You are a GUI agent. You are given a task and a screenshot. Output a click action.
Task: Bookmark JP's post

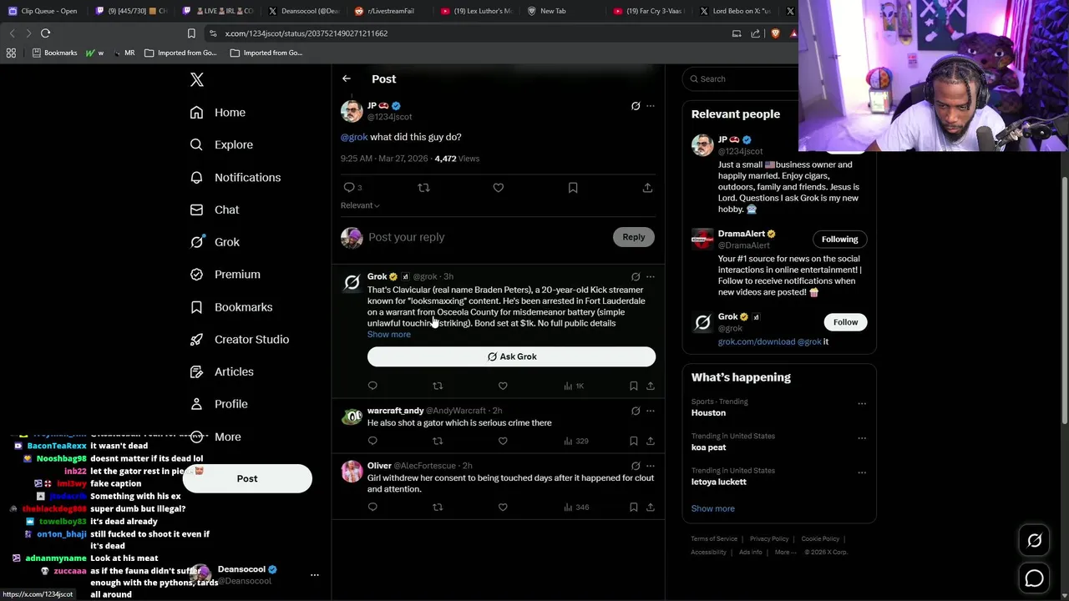click(573, 188)
